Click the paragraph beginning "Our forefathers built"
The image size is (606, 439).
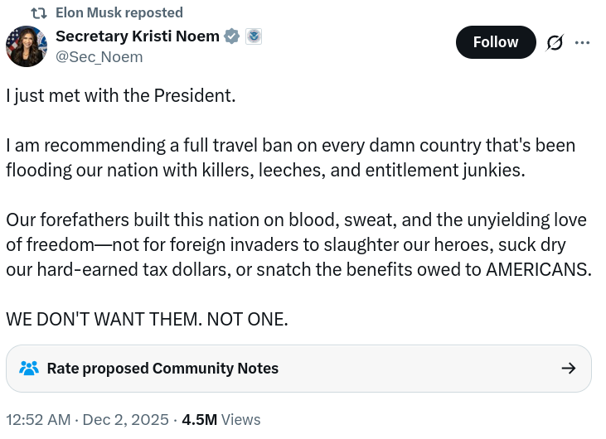298,244
